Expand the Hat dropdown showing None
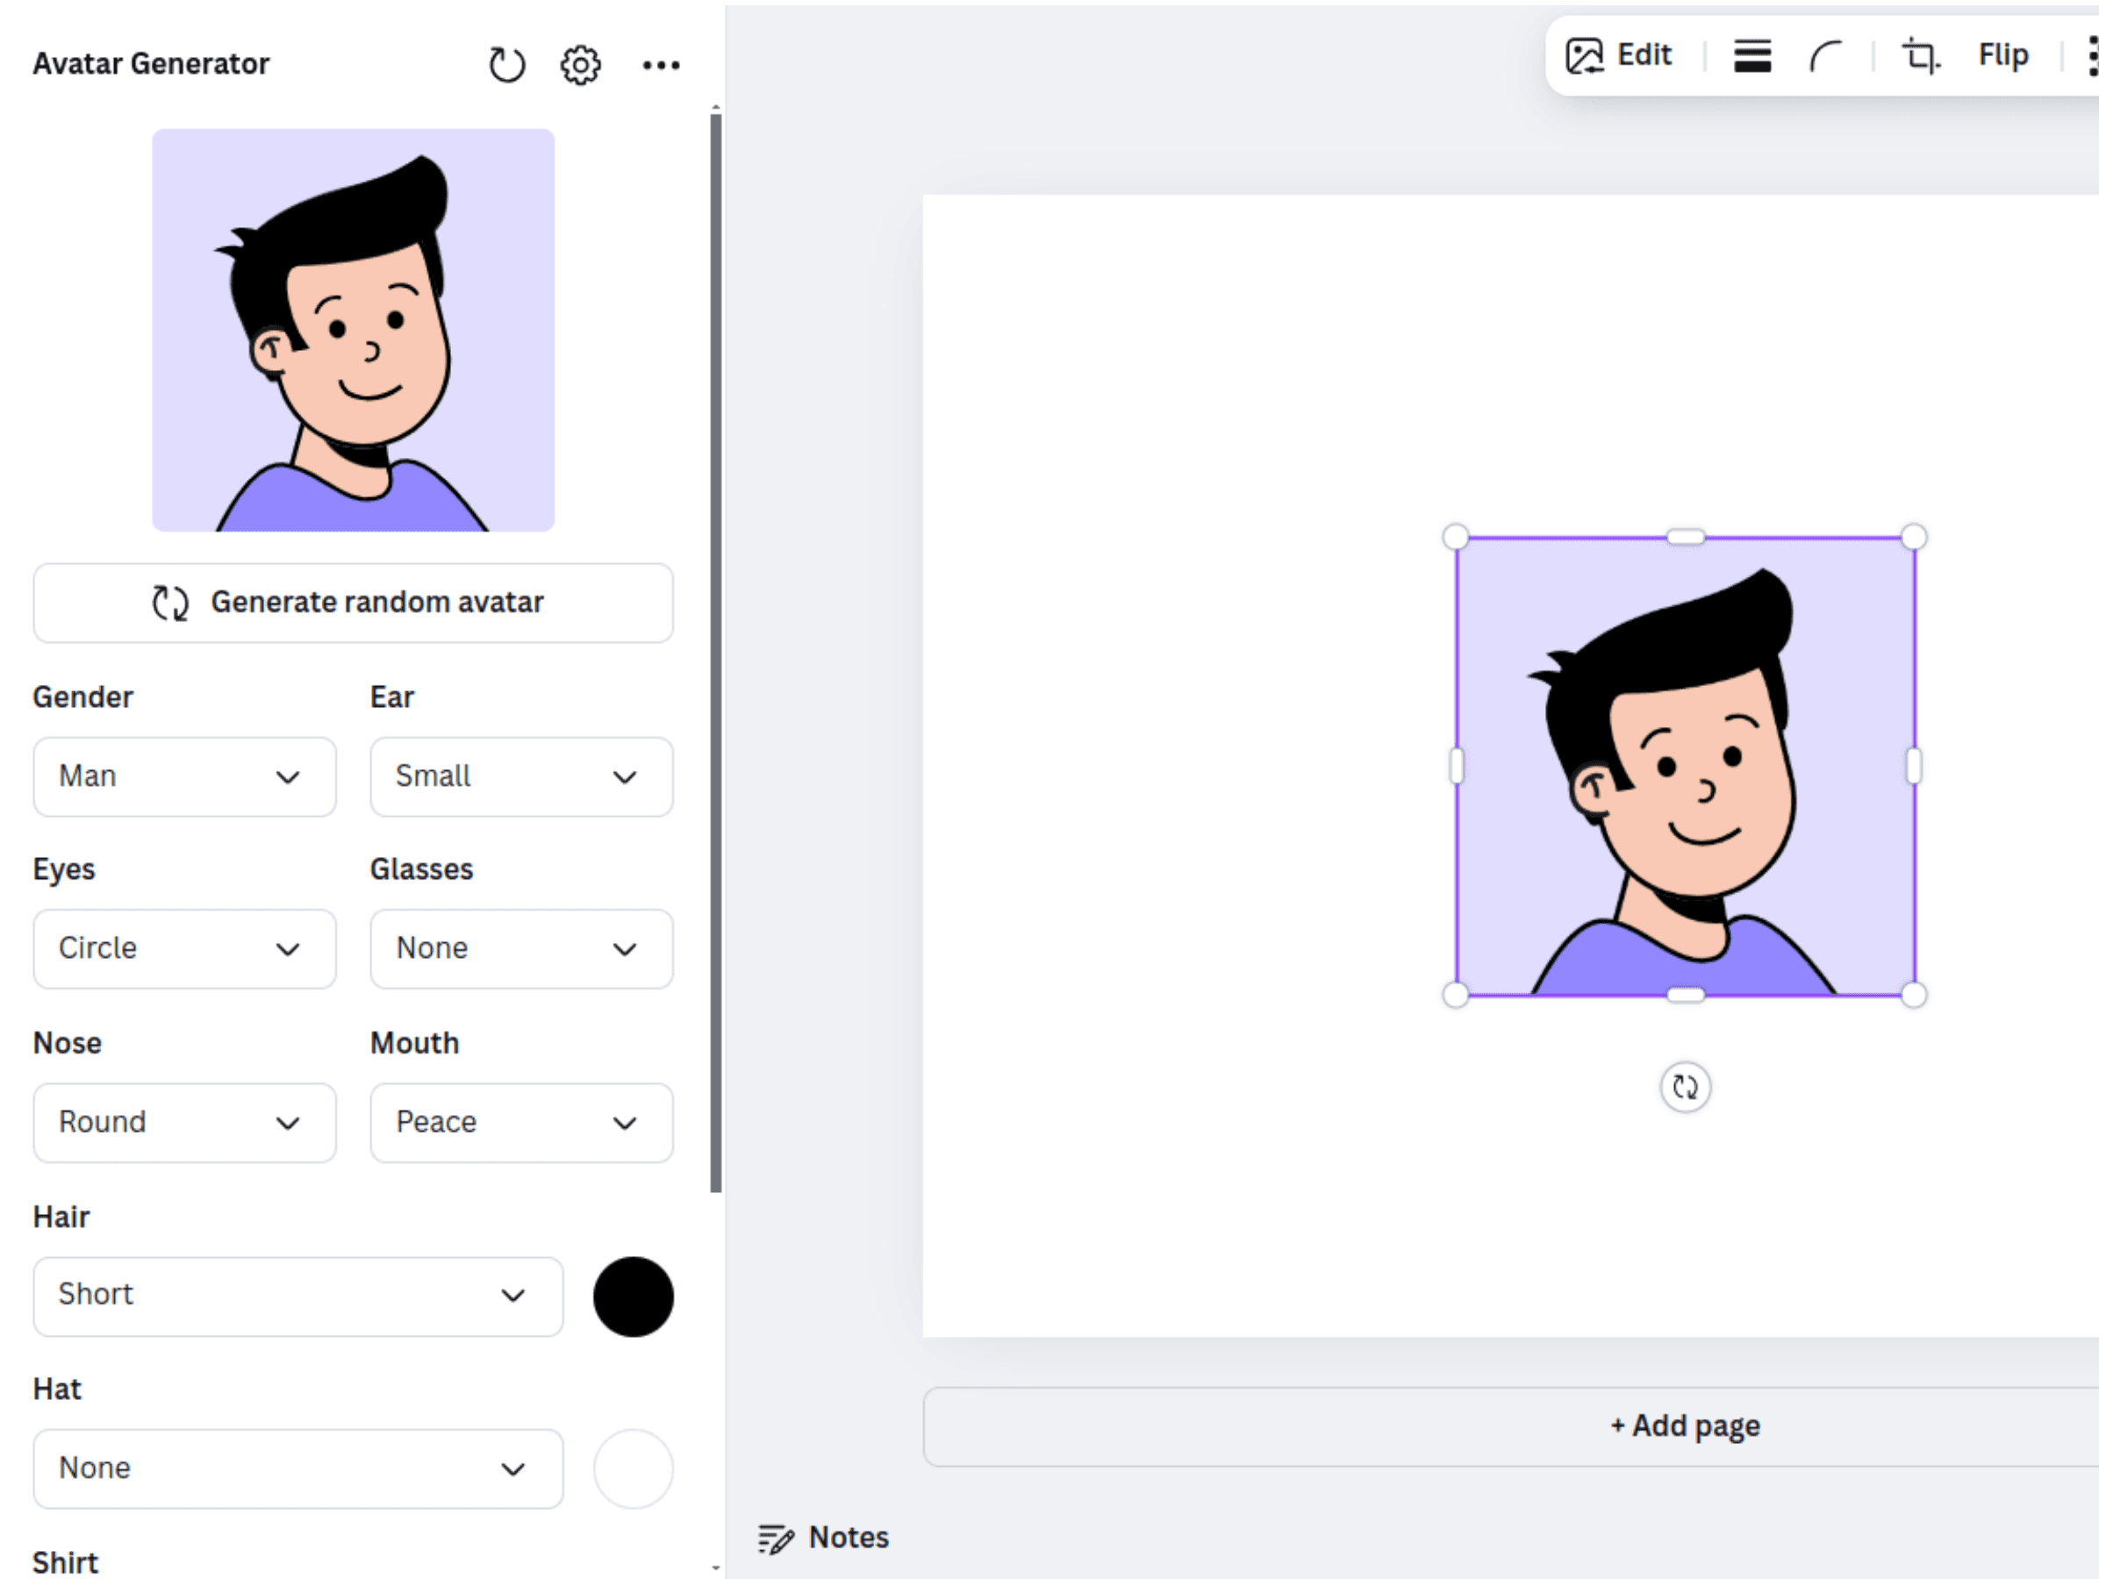Viewport: 2106px width, 1579px height. (x=298, y=1468)
